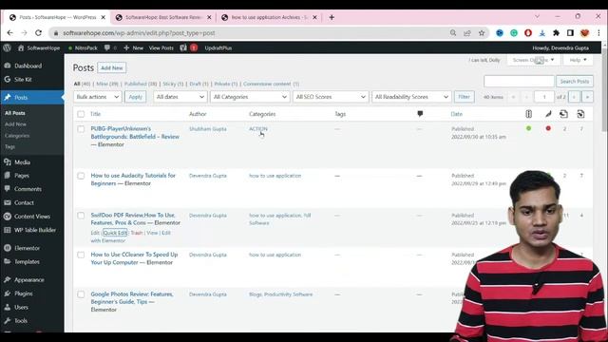This screenshot has width=608, height=342.
Task: Sort by readability score feather icon
Action: point(548,114)
